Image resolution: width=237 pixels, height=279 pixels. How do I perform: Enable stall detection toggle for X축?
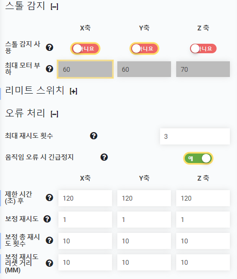(x=85, y=48)
